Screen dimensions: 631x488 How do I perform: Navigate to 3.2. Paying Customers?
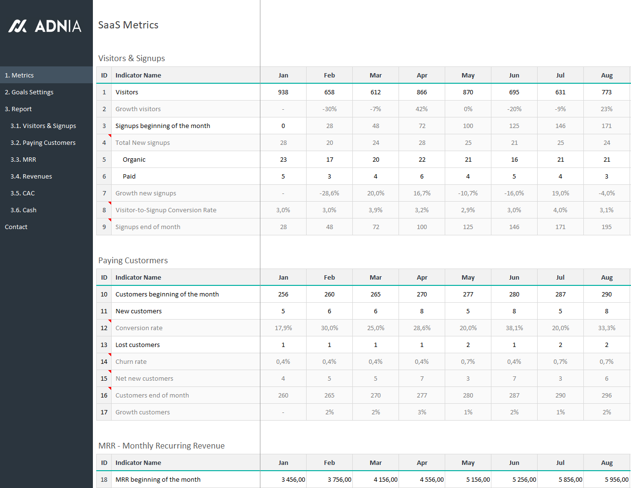tap(43, 142)
